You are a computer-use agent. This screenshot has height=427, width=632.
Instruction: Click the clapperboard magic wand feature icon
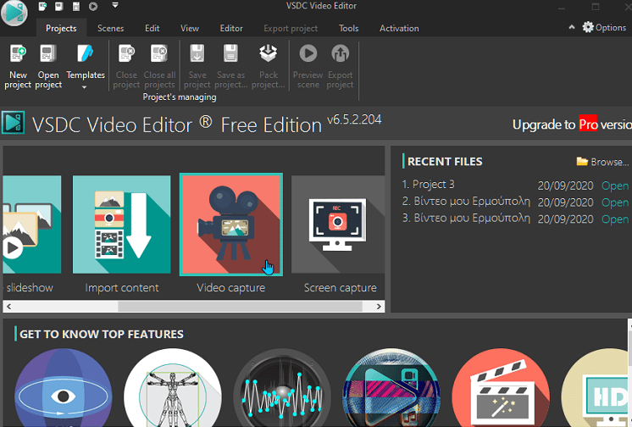pos(501,387)
